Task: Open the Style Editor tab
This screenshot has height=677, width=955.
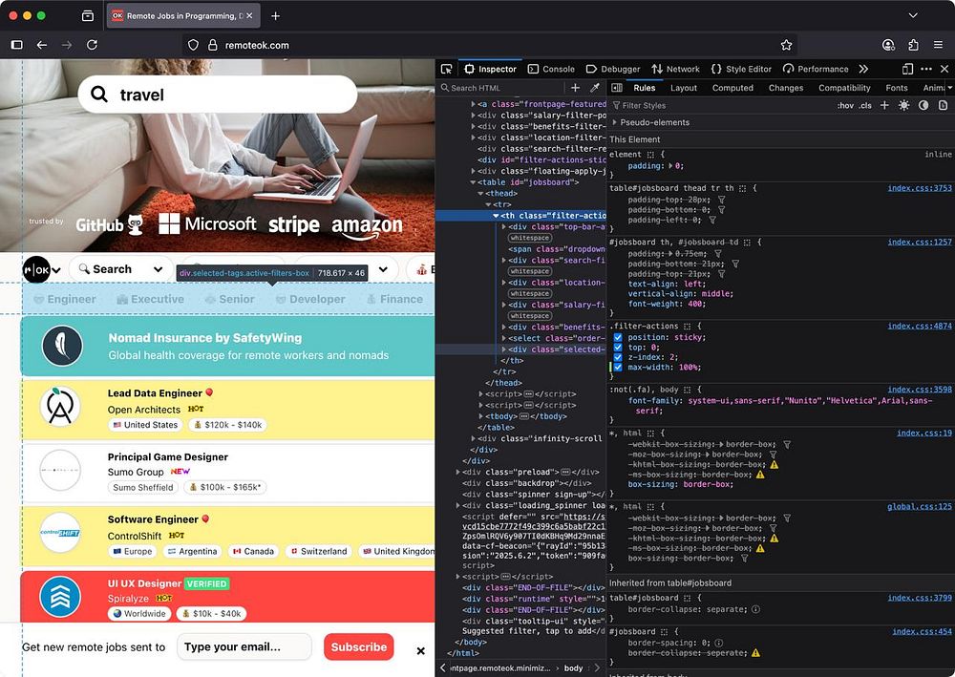Action: click(741, 69)
